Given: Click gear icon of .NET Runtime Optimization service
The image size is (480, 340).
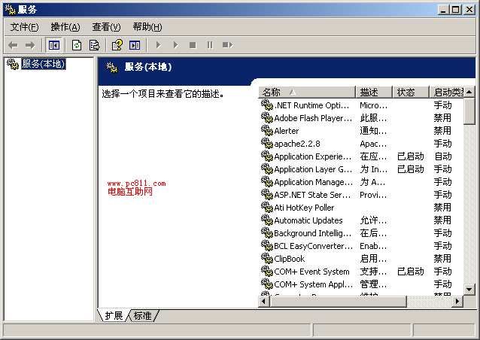Looking at the screenshot, I should tap(266, 105).
